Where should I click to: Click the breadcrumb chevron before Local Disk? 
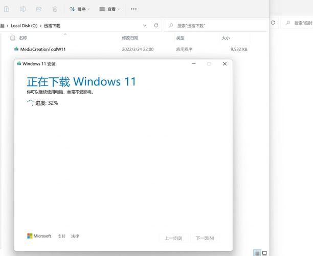click(7, 26)
